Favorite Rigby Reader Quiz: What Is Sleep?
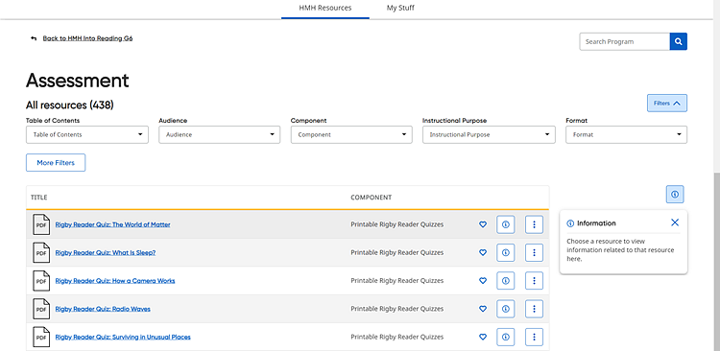 [483, 252]
